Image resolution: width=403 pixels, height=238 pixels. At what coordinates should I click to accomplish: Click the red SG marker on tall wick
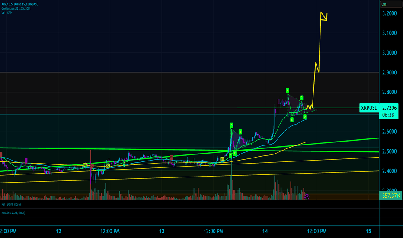(92, 166)
